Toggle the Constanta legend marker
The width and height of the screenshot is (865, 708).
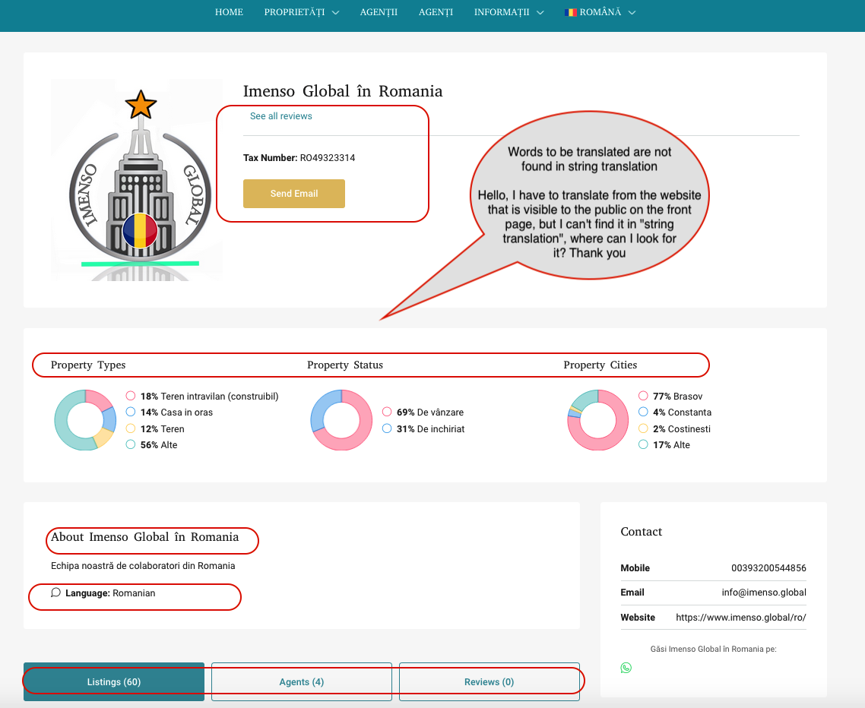click(643, 412)
